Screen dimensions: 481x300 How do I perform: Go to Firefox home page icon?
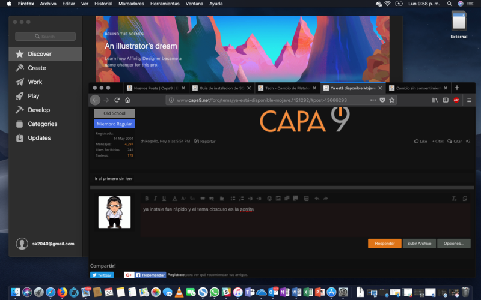[x=127, y=100]
